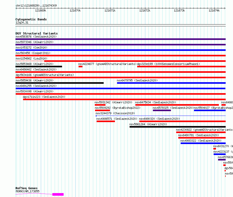Select the 12q24.31 cytogenetic band label
The height and width of the screenshot is (197, 233).
click(22, 22)
